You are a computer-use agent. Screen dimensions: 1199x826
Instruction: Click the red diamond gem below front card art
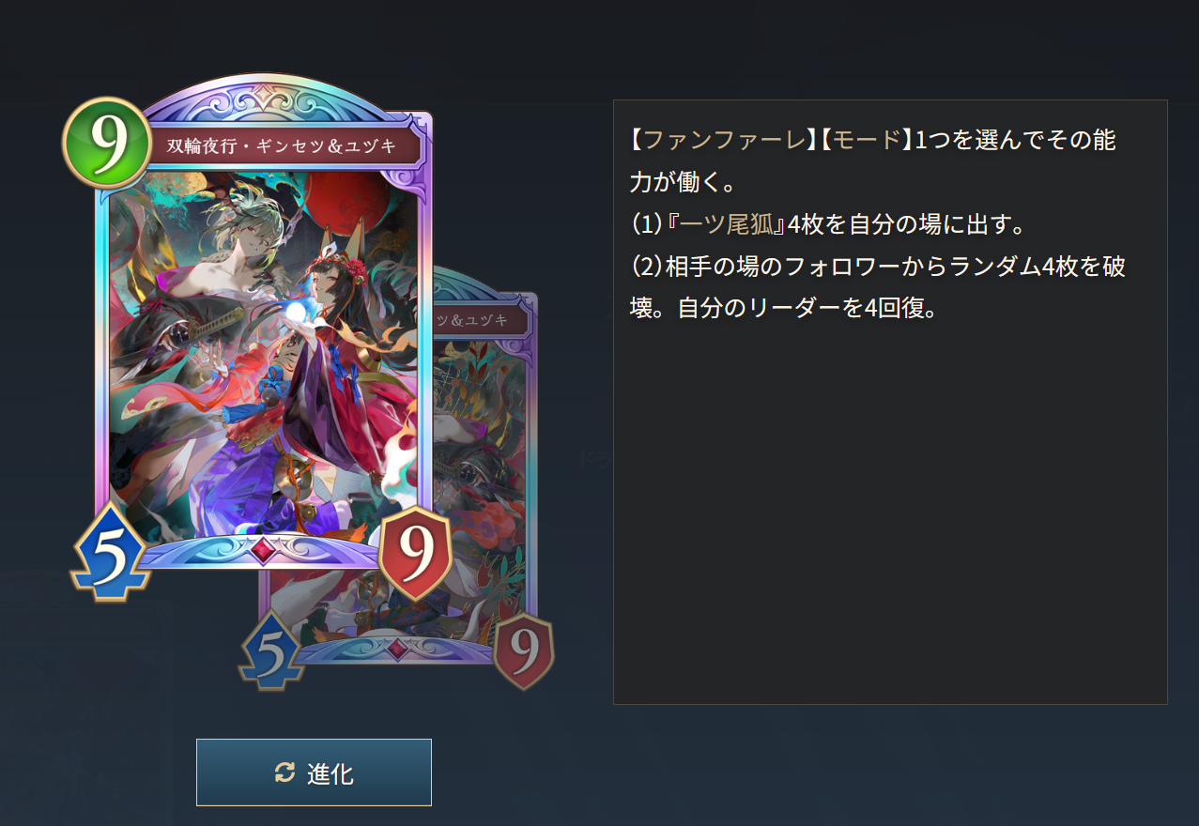(265, 550)
